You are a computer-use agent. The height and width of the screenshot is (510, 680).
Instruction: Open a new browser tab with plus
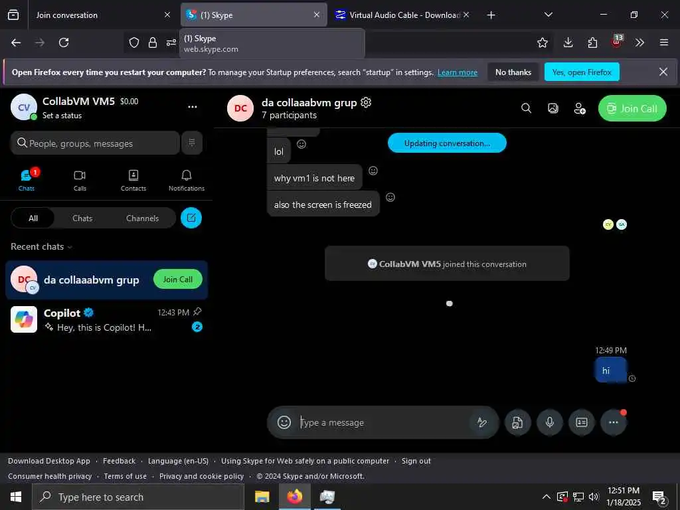(x=491, y=15)
